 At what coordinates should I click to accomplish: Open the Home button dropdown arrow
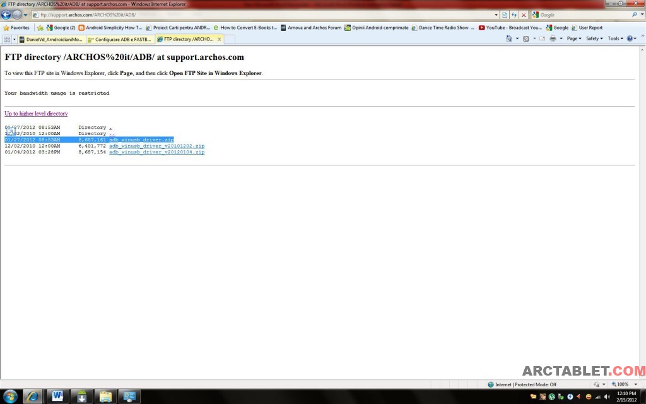tap(517, 39)
